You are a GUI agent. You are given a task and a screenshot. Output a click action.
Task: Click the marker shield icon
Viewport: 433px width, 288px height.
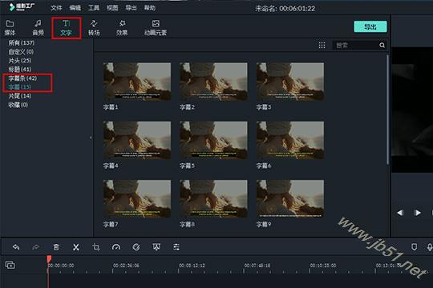click(x=414, y=246)
